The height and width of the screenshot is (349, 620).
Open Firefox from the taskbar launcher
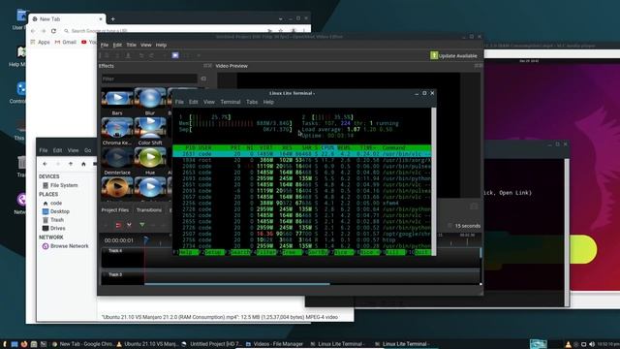(24, 344)
